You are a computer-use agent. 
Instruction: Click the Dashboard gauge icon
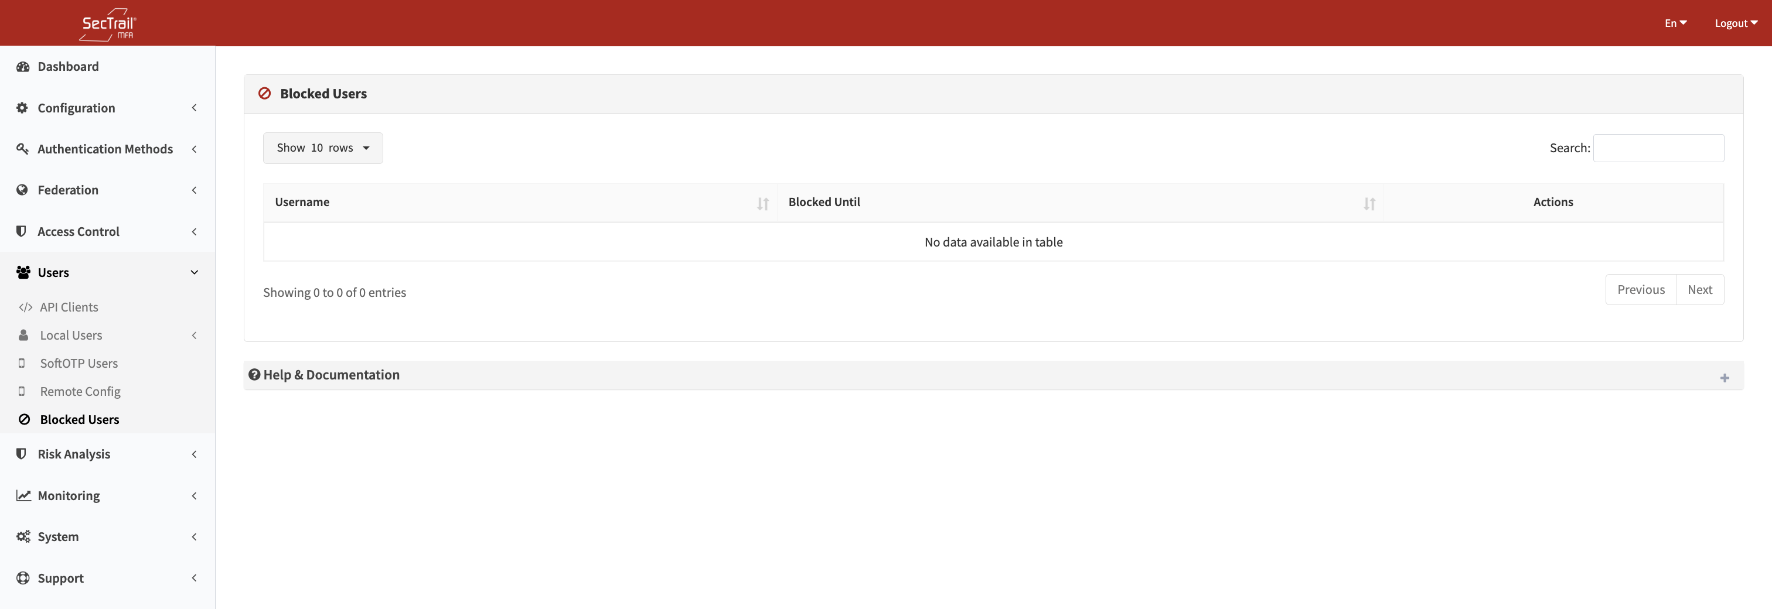(x=23, y=67)
